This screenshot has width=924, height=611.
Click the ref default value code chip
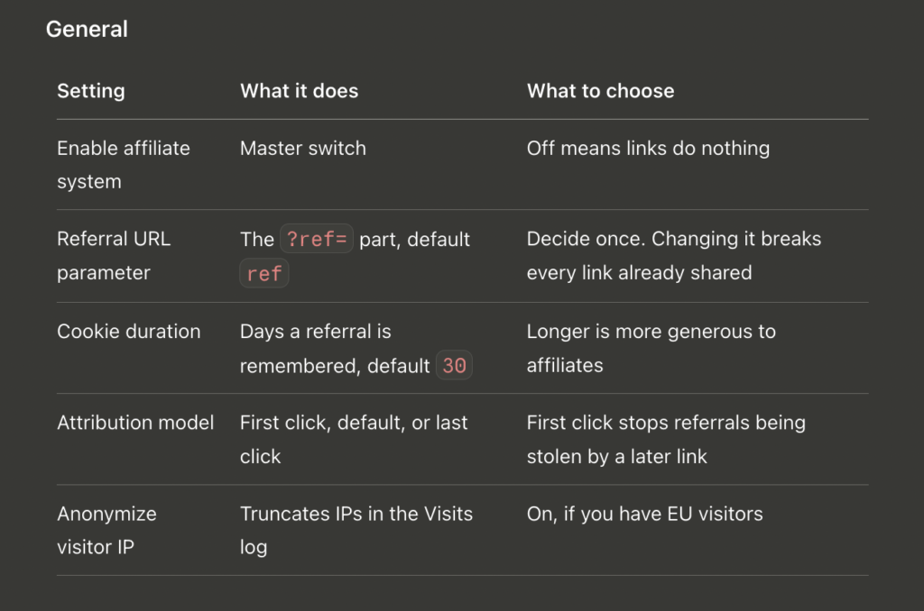[264, 274]
